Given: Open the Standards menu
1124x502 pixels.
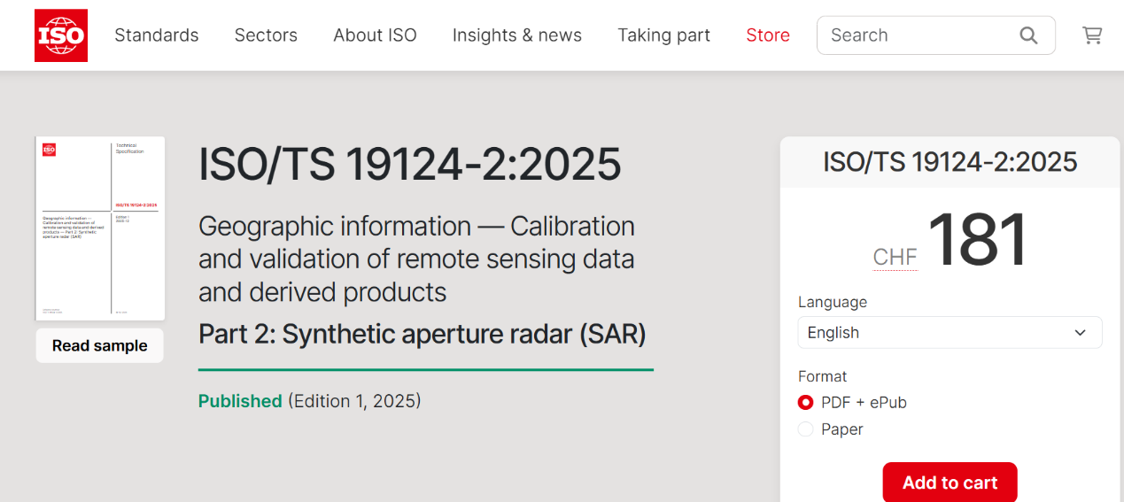Looking at the screenshot, I should click(x=157, y=35).
